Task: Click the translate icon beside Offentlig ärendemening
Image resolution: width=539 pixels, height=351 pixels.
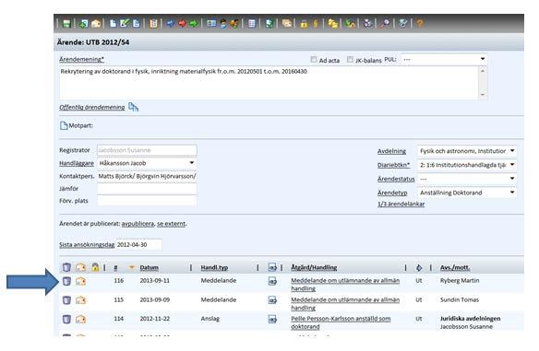Action: [x=134, y=107]
